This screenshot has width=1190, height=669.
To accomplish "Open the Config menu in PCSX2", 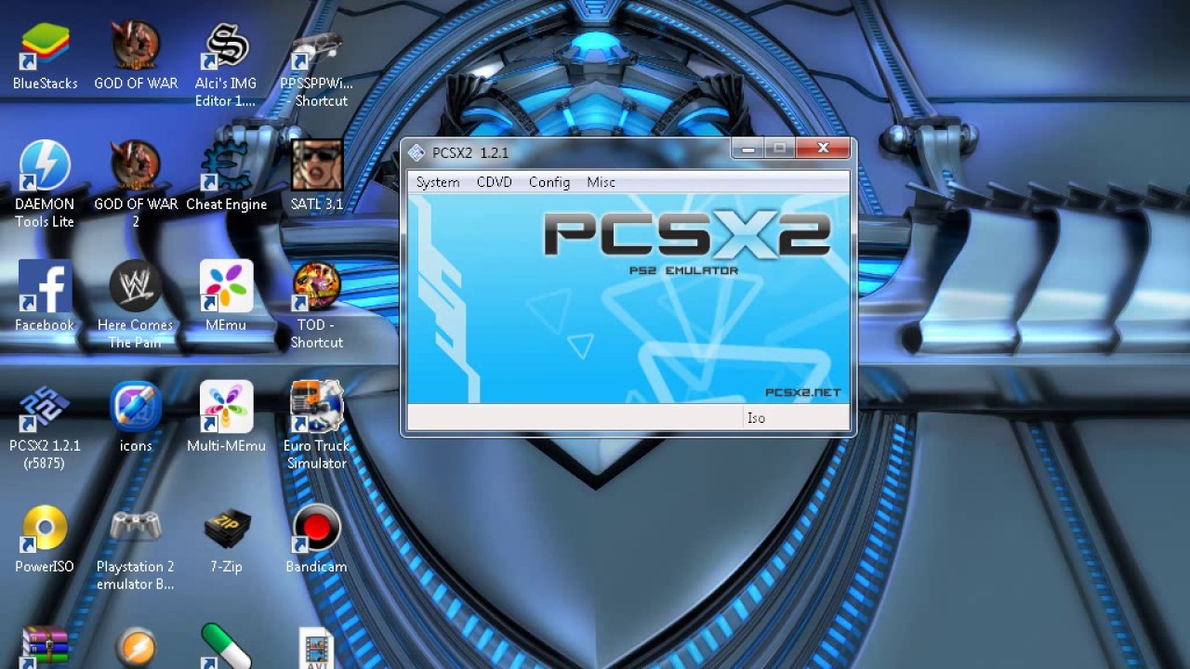I will [549, 182].
